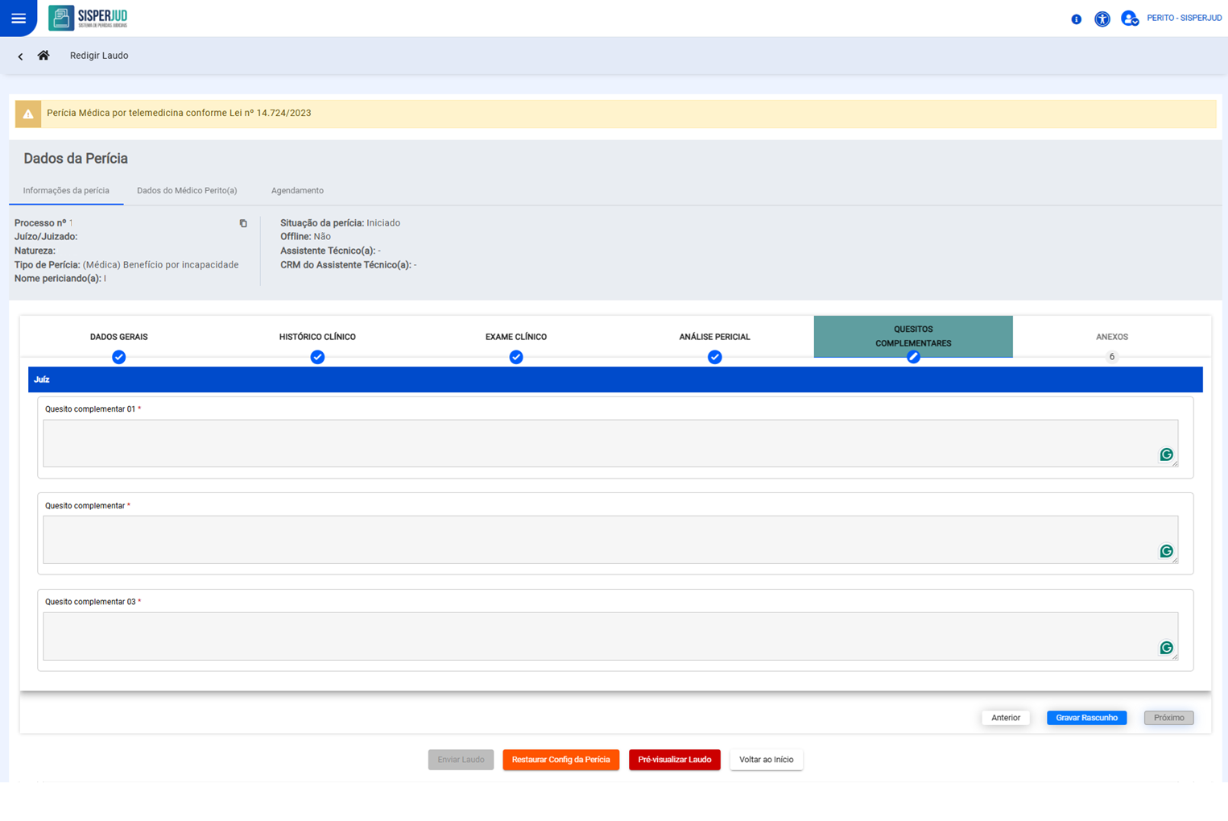Click the SISPERJUD logo
The height and width of the screenshot is (821, 1228).
[88, 18]
